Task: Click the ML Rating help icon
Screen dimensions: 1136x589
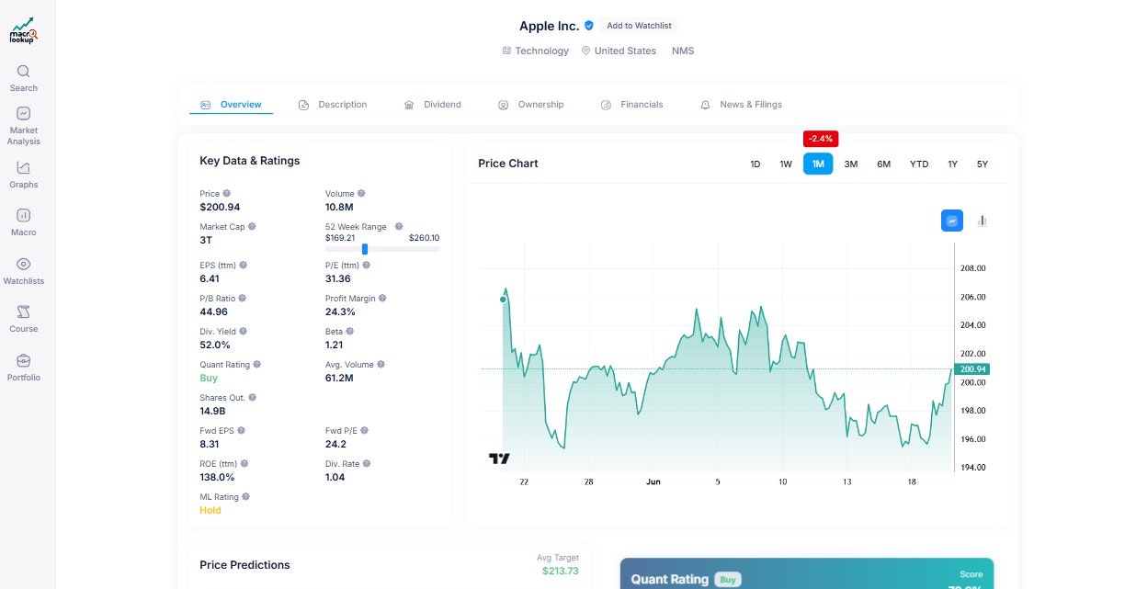Action: 245,497
